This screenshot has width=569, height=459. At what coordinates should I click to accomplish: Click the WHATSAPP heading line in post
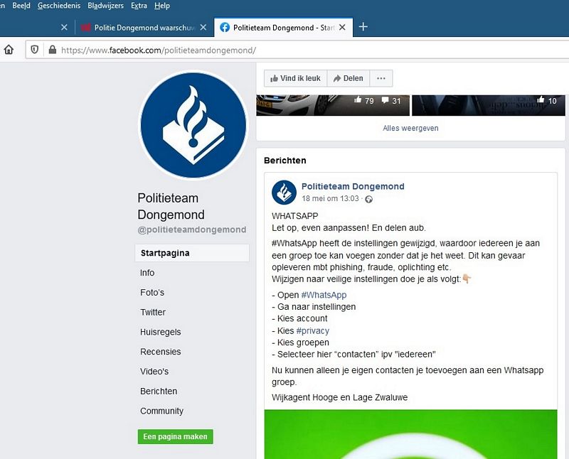pyautogui.click(x=294, y=216)
